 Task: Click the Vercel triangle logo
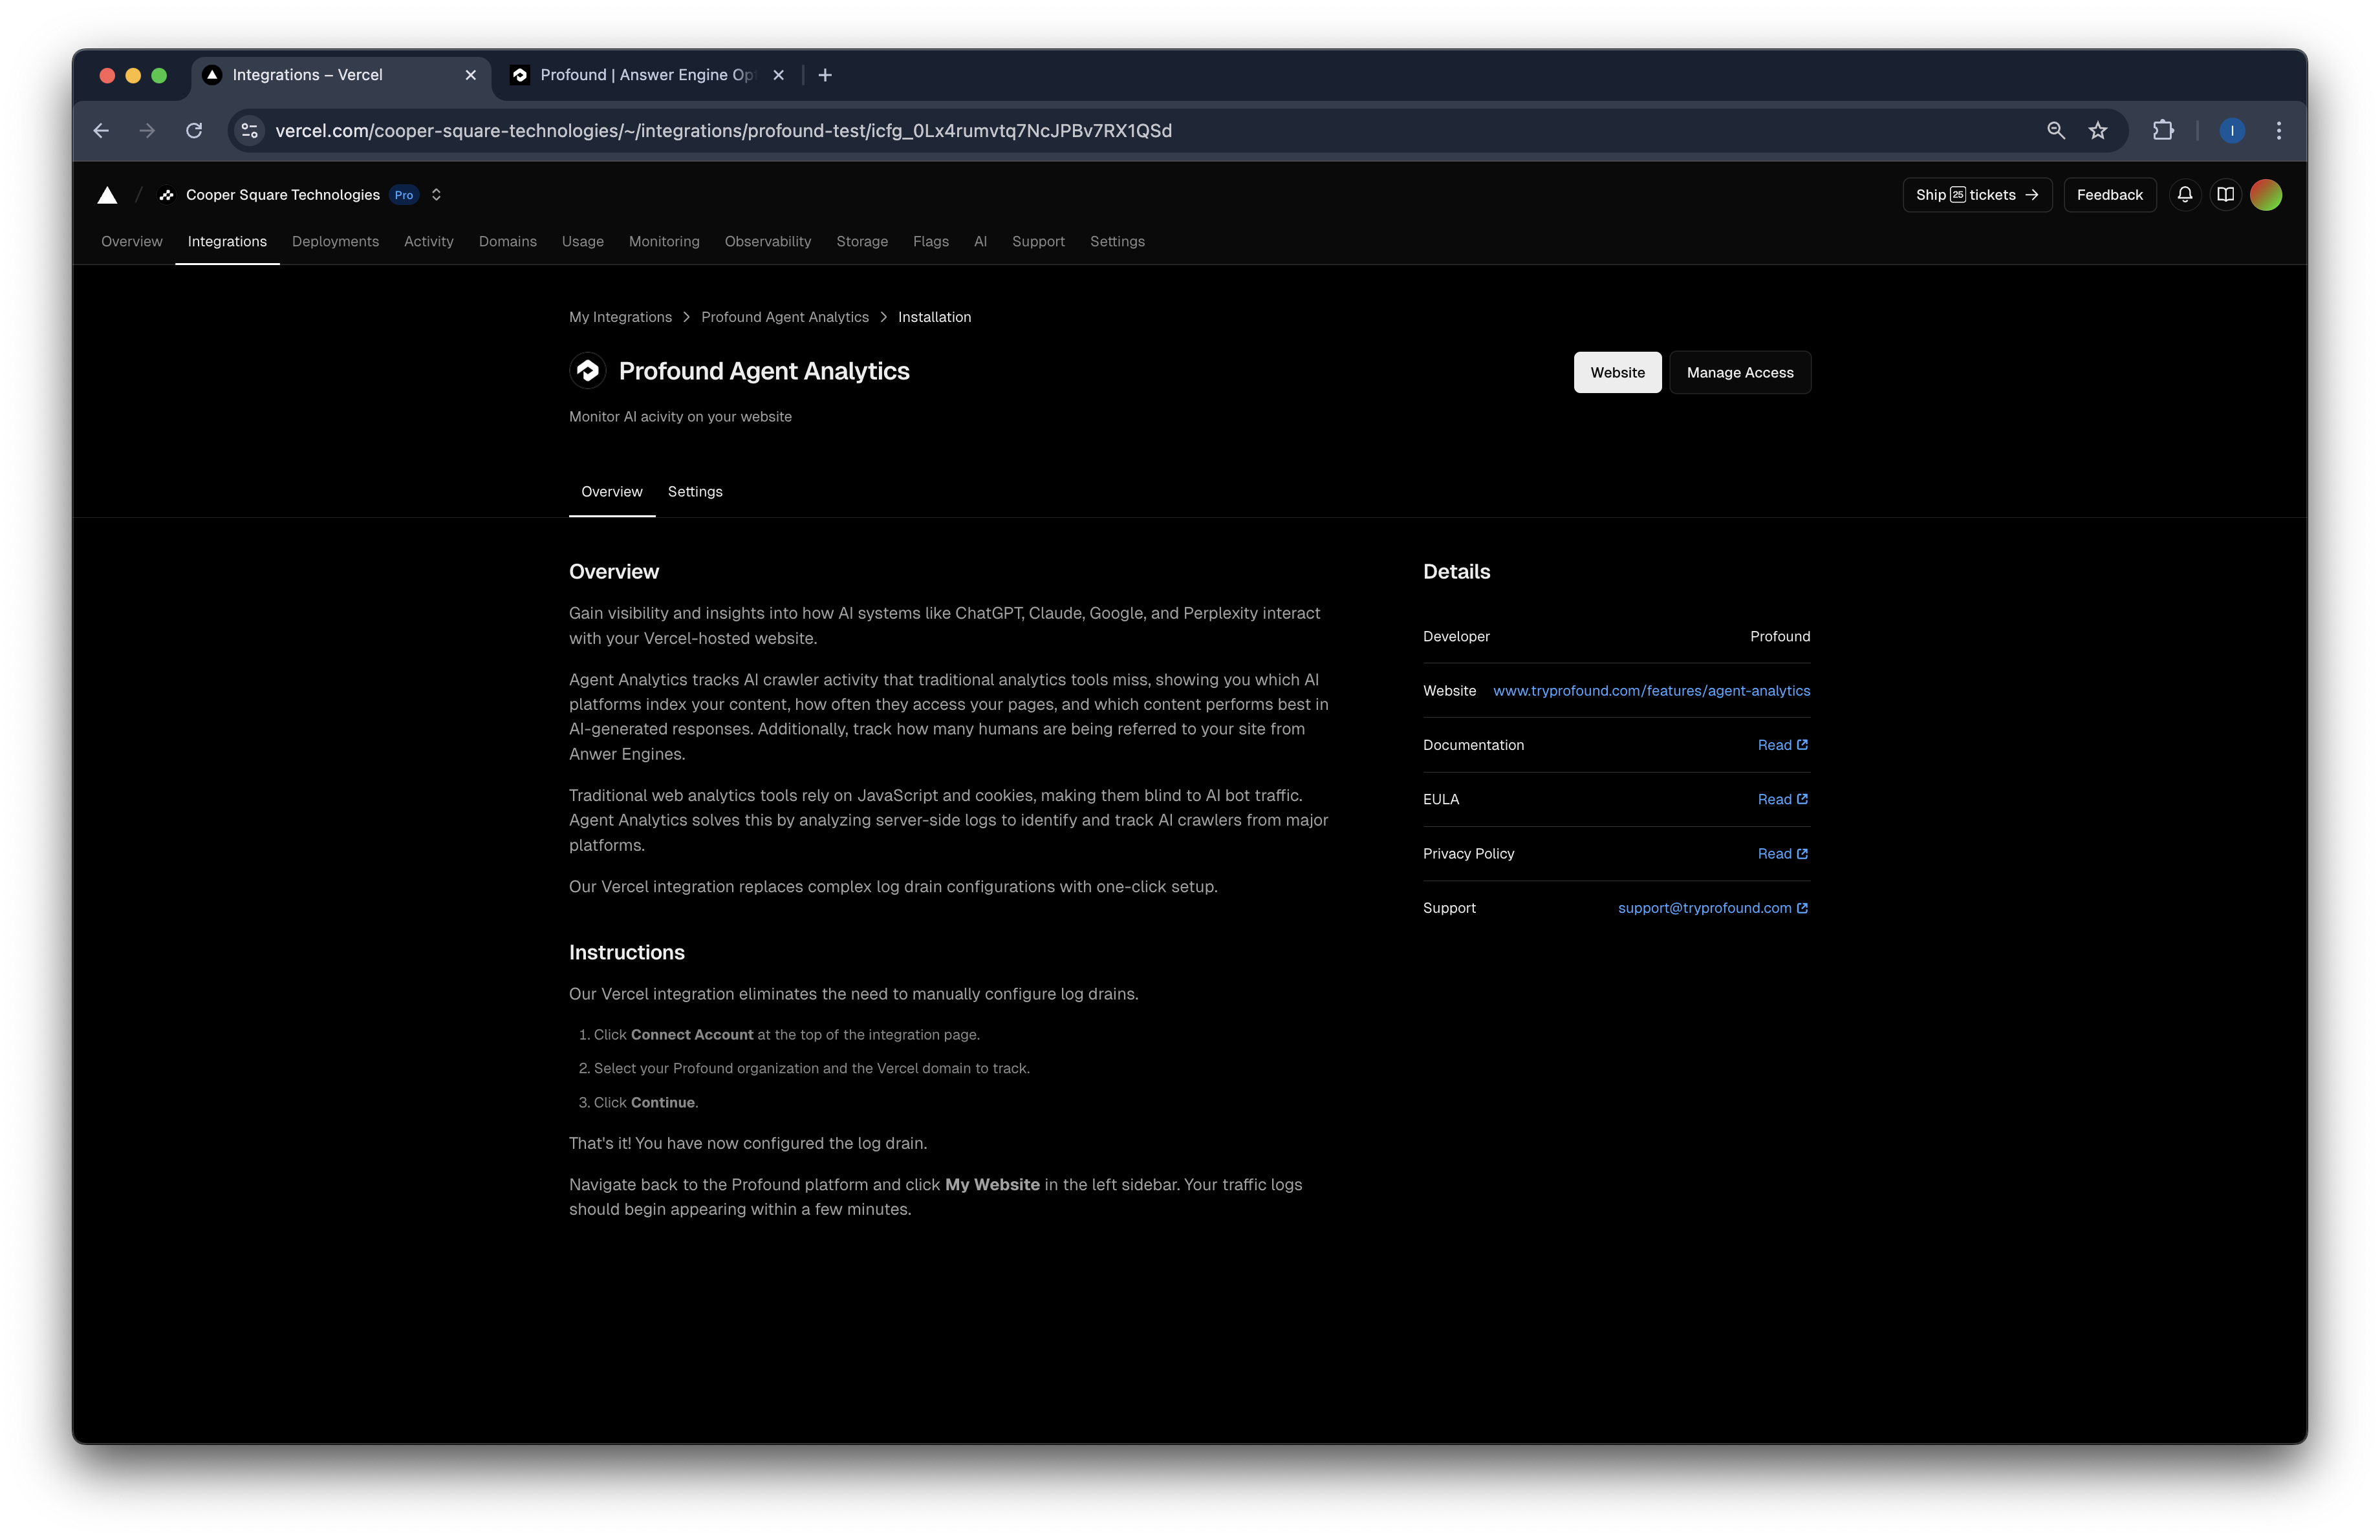(x=106, y=195)
